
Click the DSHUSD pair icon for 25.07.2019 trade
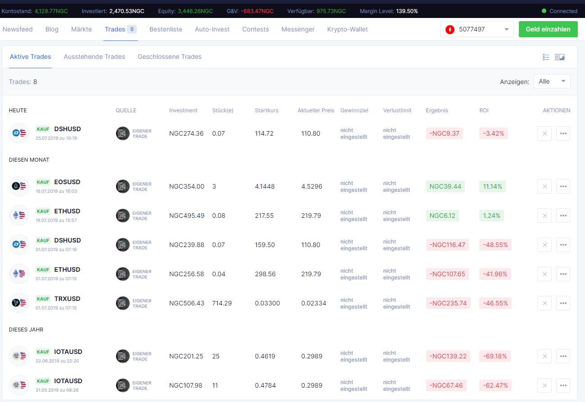tap(19, 133)
